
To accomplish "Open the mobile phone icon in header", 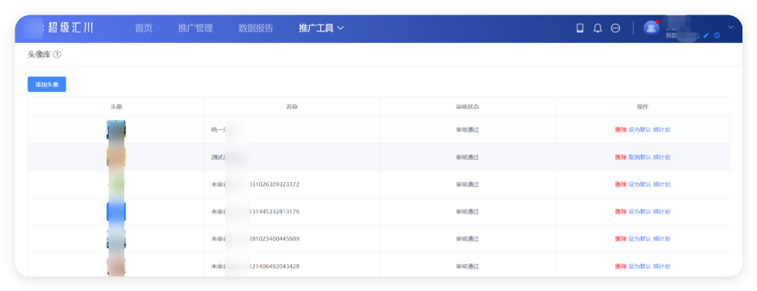I will tap(580, 28).
